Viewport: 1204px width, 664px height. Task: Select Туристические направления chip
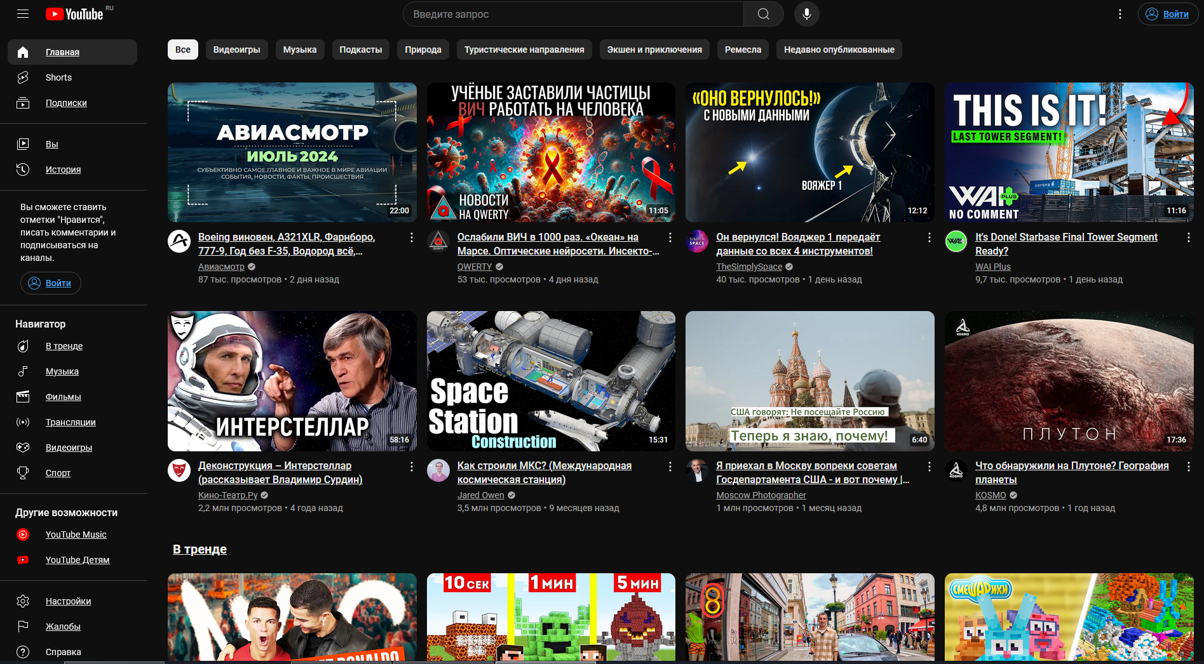point(524,50)
